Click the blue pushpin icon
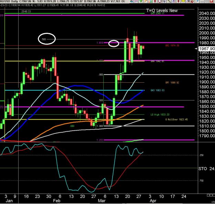Image resolution: width=215 pixels, height=204 pixels. tap(197, 1)
